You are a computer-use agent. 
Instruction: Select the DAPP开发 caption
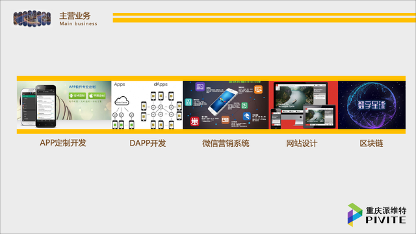pyautogui.click(x=148, y=143)
